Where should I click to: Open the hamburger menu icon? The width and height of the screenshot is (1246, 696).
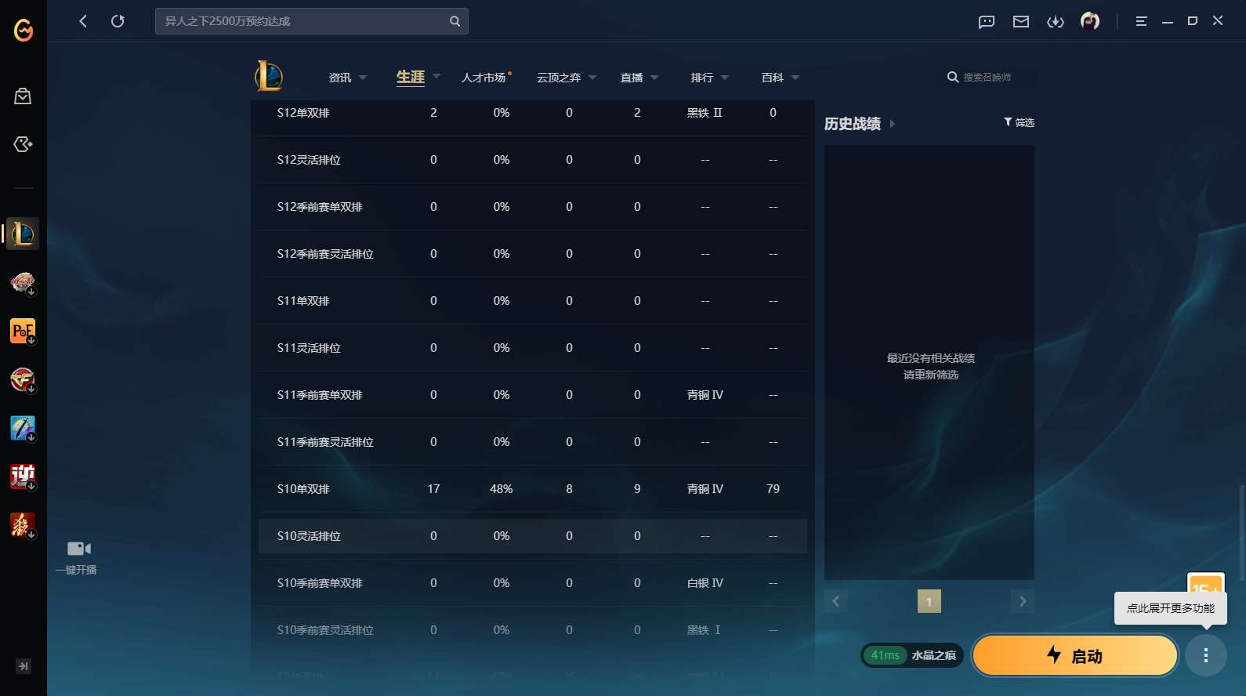pos(1141,21)
